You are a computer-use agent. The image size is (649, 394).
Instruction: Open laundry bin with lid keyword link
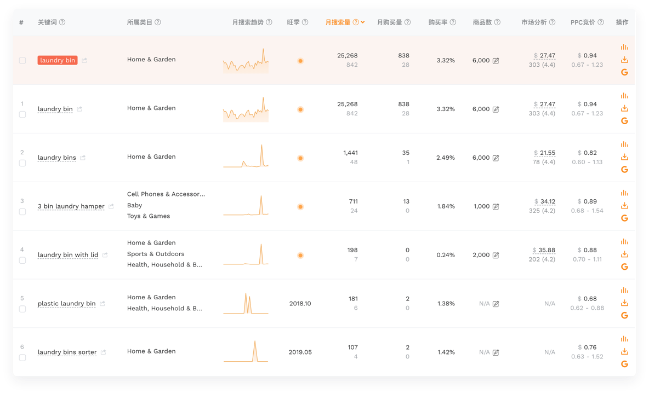coord(68,255)
